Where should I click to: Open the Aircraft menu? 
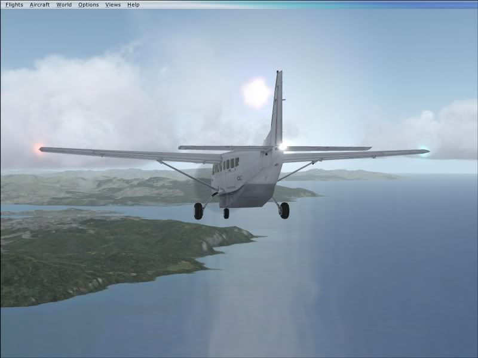point(39,5)
